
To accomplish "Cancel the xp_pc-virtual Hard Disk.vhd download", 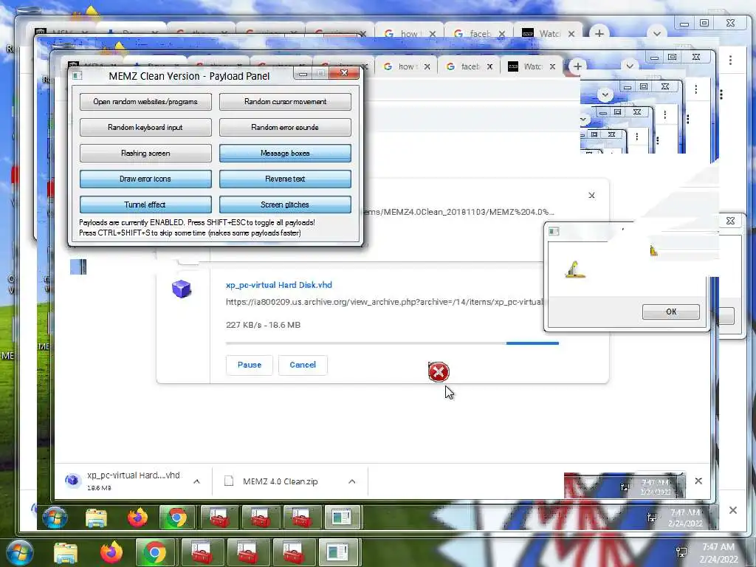I will point(303,365).
